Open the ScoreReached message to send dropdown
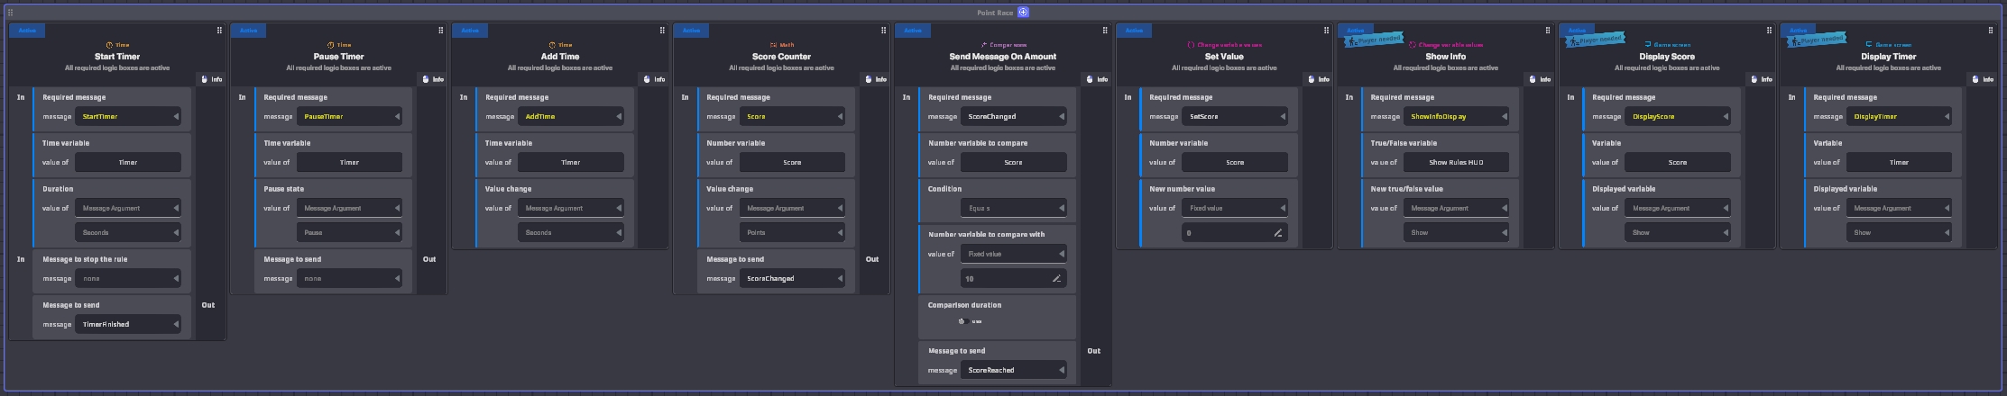The image size is (2007, 396). click(x=1013, y=370)
